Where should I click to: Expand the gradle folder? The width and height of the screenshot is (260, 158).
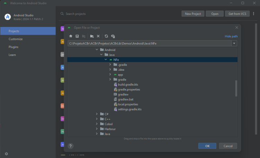tap(110, 79)
